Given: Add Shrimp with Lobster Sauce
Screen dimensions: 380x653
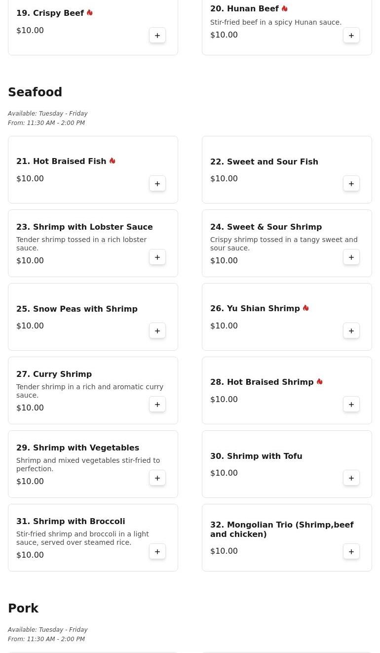Looking at the screenshot, I should coord(157,257).
